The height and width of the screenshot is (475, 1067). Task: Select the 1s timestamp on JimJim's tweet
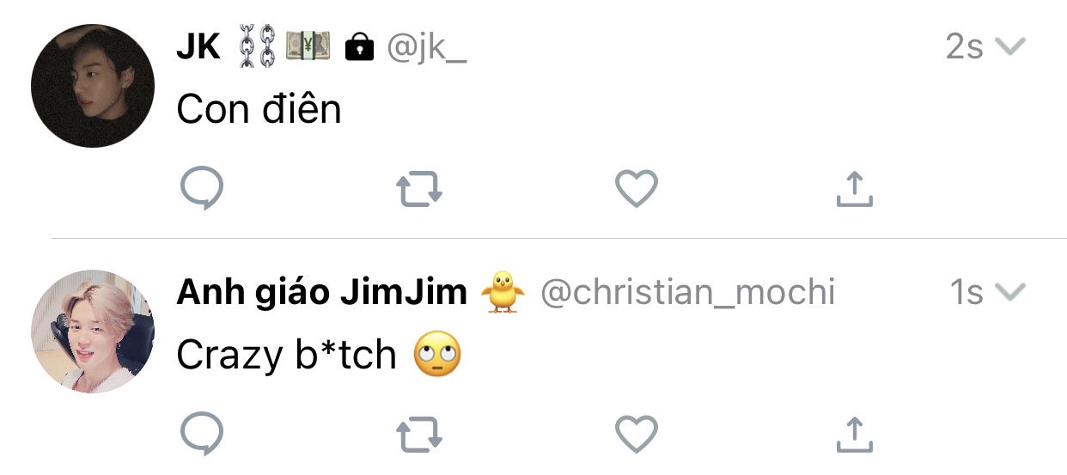click(x=966, y=293)
